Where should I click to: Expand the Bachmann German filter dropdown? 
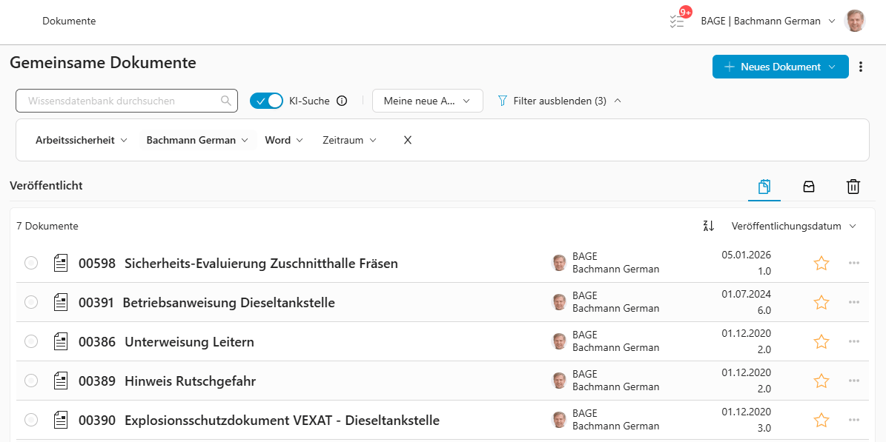point(198,140)
